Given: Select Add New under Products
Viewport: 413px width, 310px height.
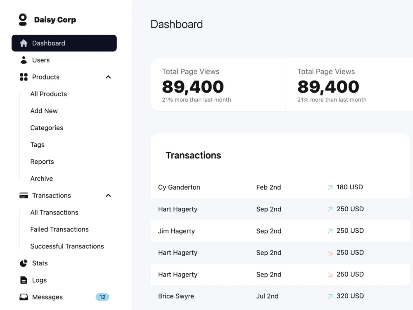Looking at the screenshot, I should click(x=44, y=111).
